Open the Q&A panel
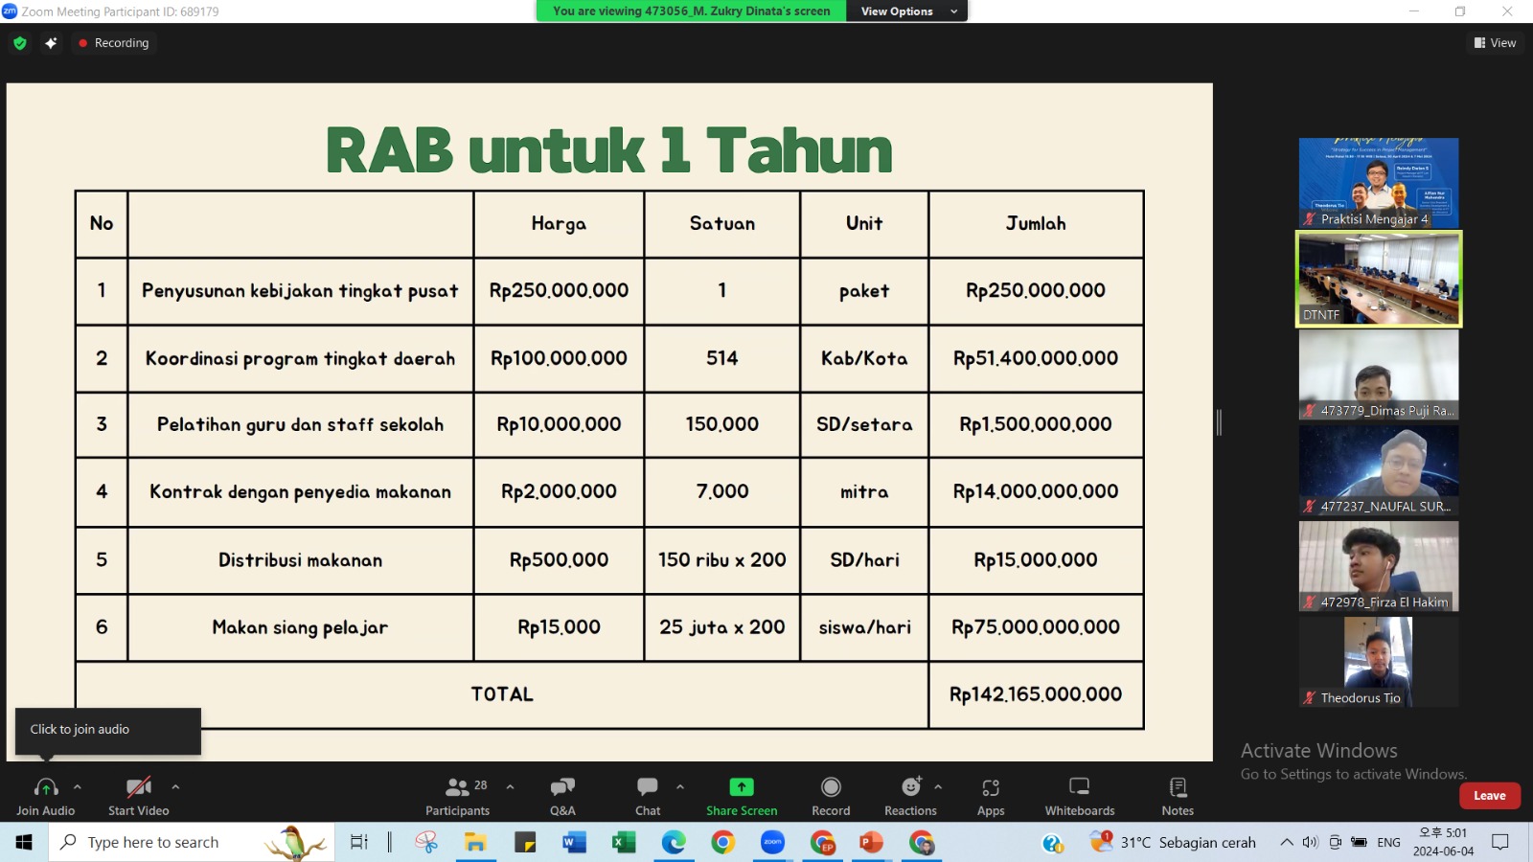 (x=562, y=795)
